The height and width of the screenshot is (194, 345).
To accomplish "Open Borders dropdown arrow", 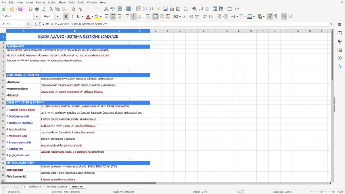I will pos(237,17).
